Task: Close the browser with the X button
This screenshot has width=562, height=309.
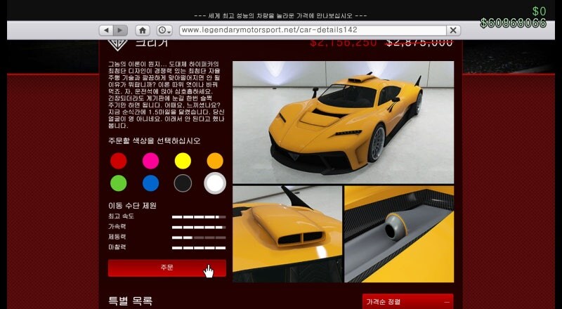Action: pyautogui.click(x=453, y=30)
